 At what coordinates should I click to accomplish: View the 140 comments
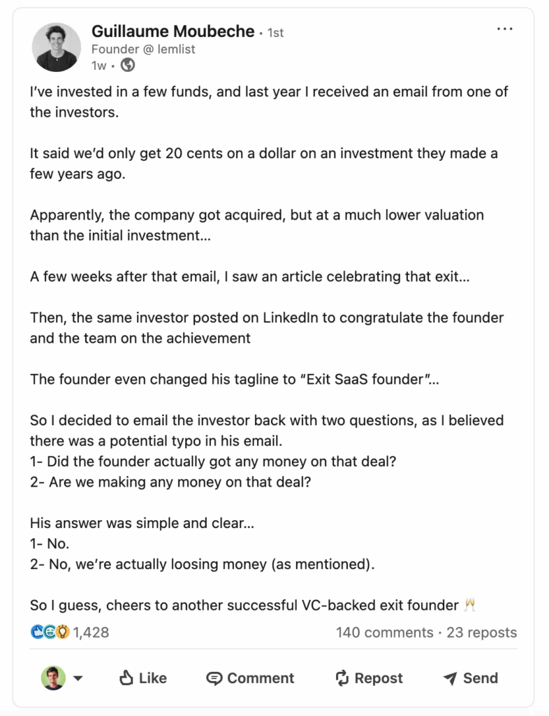point(384,632)
